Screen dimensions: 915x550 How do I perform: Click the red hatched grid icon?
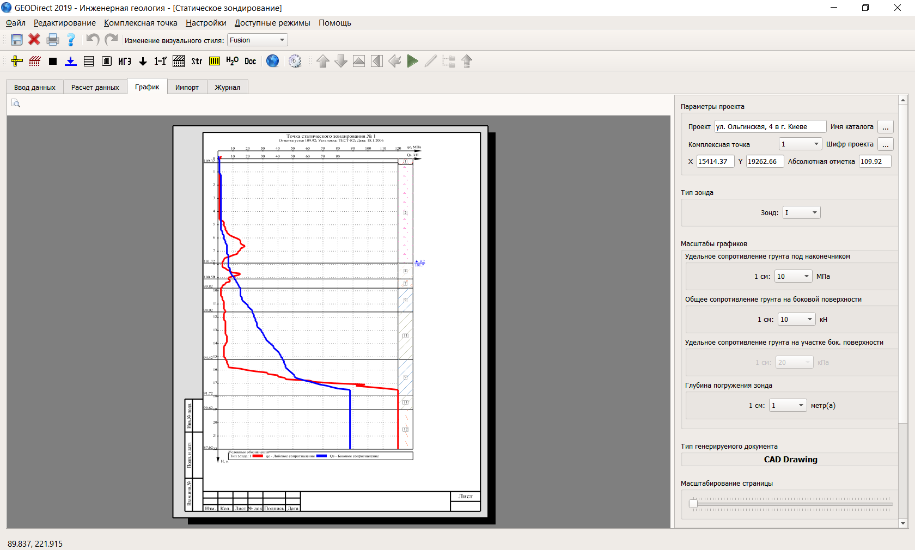click(35, 61)
